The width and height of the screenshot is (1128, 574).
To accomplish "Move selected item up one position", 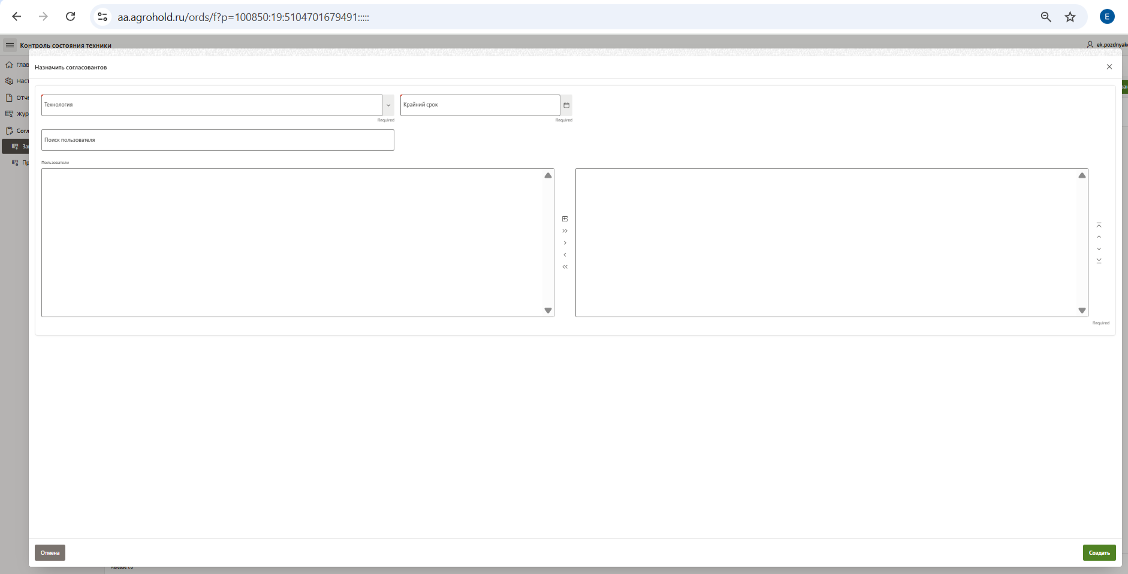I will [1099, 237].
